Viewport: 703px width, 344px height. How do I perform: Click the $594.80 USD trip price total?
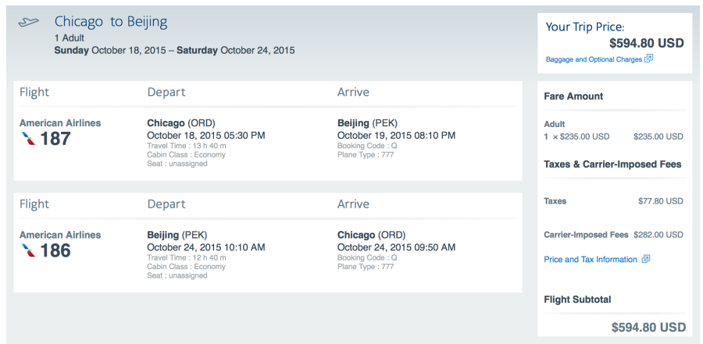[x=641, y=44]
